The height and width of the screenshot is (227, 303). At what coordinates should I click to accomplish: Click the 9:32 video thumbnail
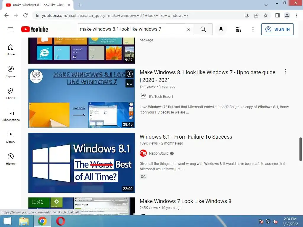click(82, 51)
